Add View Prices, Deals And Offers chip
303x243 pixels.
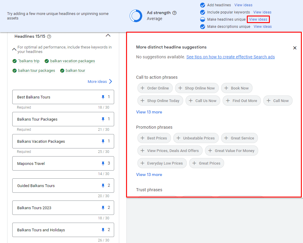coord(170,151)
